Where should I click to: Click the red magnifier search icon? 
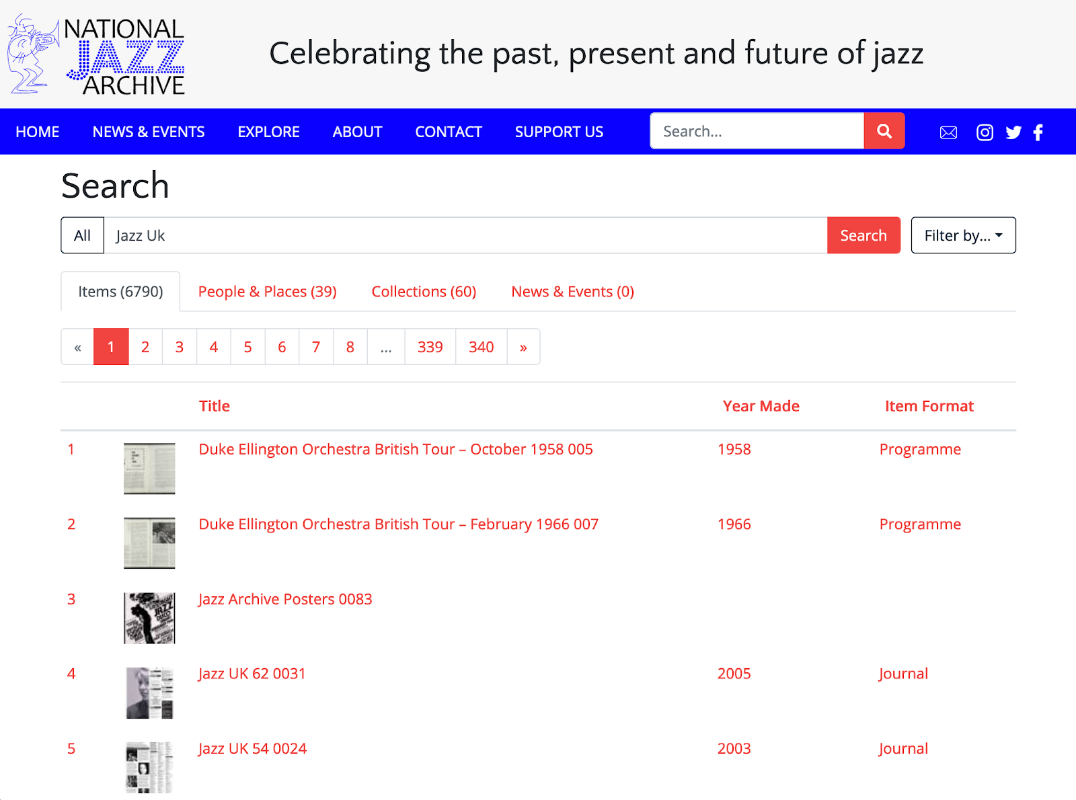[884, 131]
